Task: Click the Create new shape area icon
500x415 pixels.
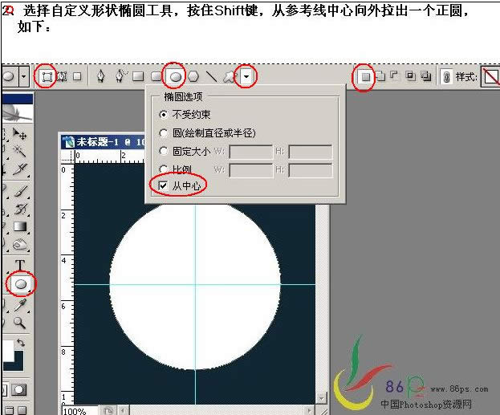Action: [x=364, y=77]
